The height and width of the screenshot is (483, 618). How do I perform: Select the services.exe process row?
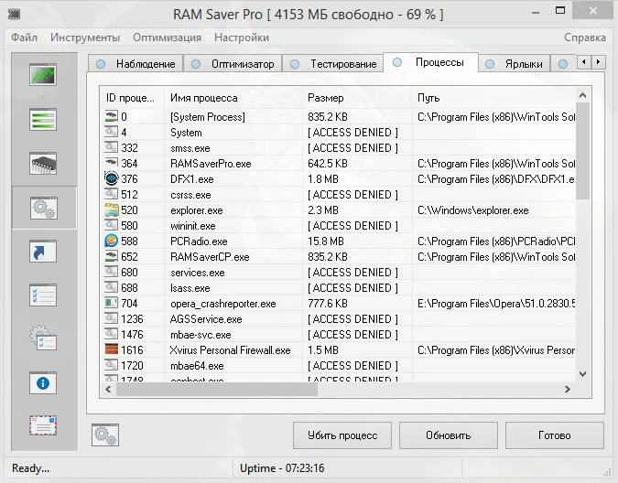pyautogui.click(x=338, y=272)
